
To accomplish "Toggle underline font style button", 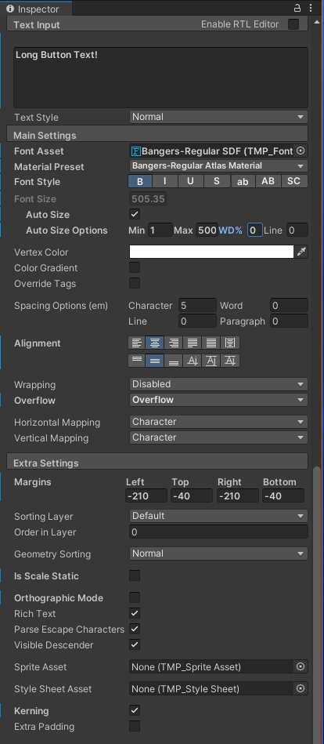I will (190, 181).
